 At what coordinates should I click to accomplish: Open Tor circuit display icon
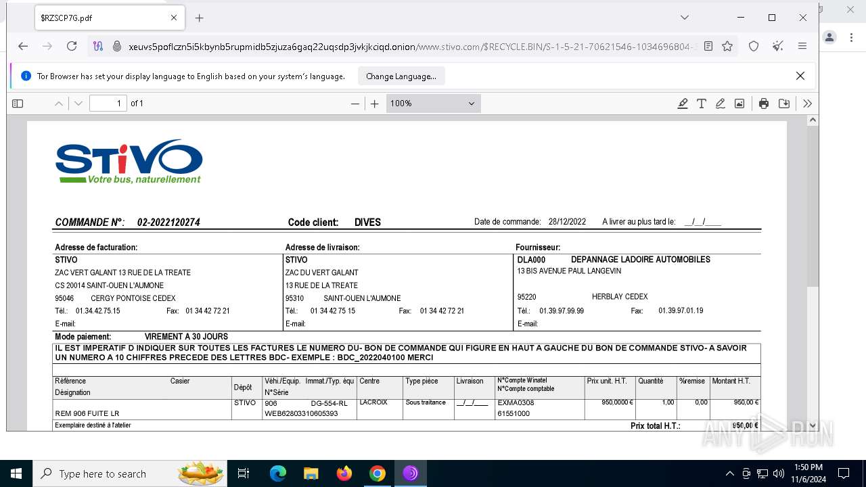(x=99, y=46)
